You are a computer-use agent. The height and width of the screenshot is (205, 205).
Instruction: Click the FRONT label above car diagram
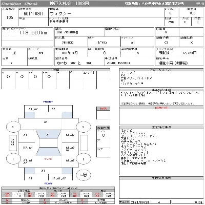(48, 102)
